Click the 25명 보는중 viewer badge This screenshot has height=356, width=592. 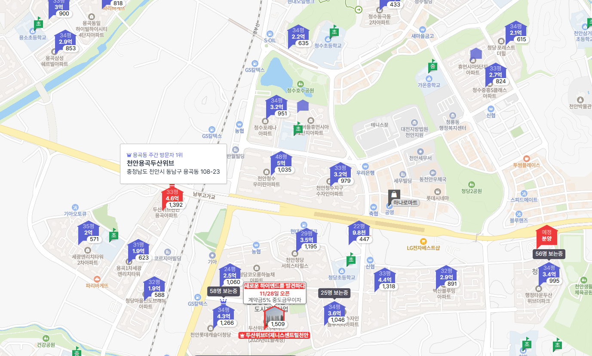click(x=334, y=293)
